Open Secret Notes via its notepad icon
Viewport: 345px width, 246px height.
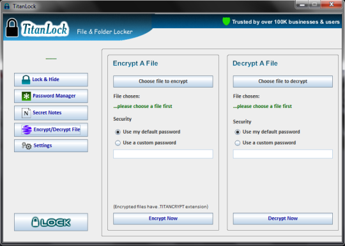pyautogui.click(x=26, y=113)
